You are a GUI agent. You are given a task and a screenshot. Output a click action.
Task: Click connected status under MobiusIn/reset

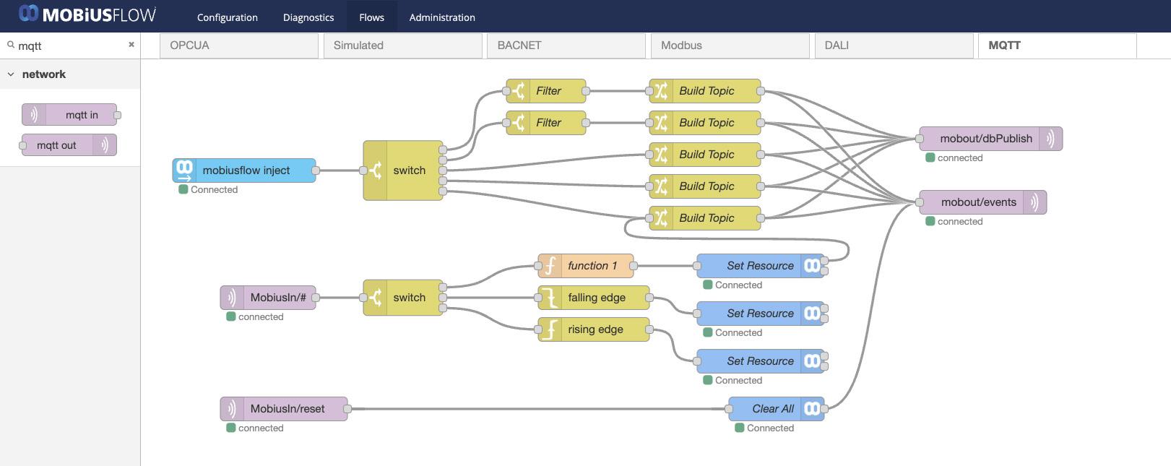click(x=255, y=428)
